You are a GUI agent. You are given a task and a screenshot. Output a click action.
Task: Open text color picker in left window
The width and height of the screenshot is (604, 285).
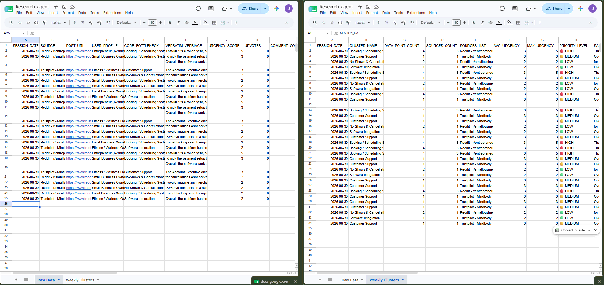[x=195, y=23]
